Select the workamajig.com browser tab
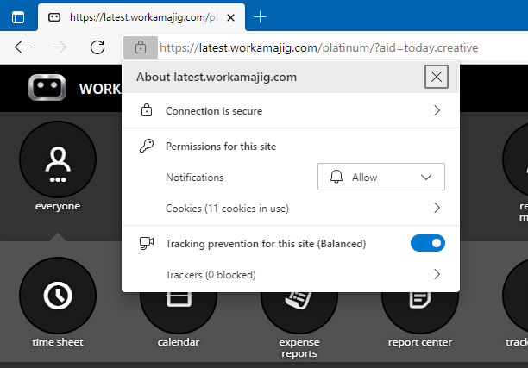Screen dimensions: 528x368 tap(141, 17)
